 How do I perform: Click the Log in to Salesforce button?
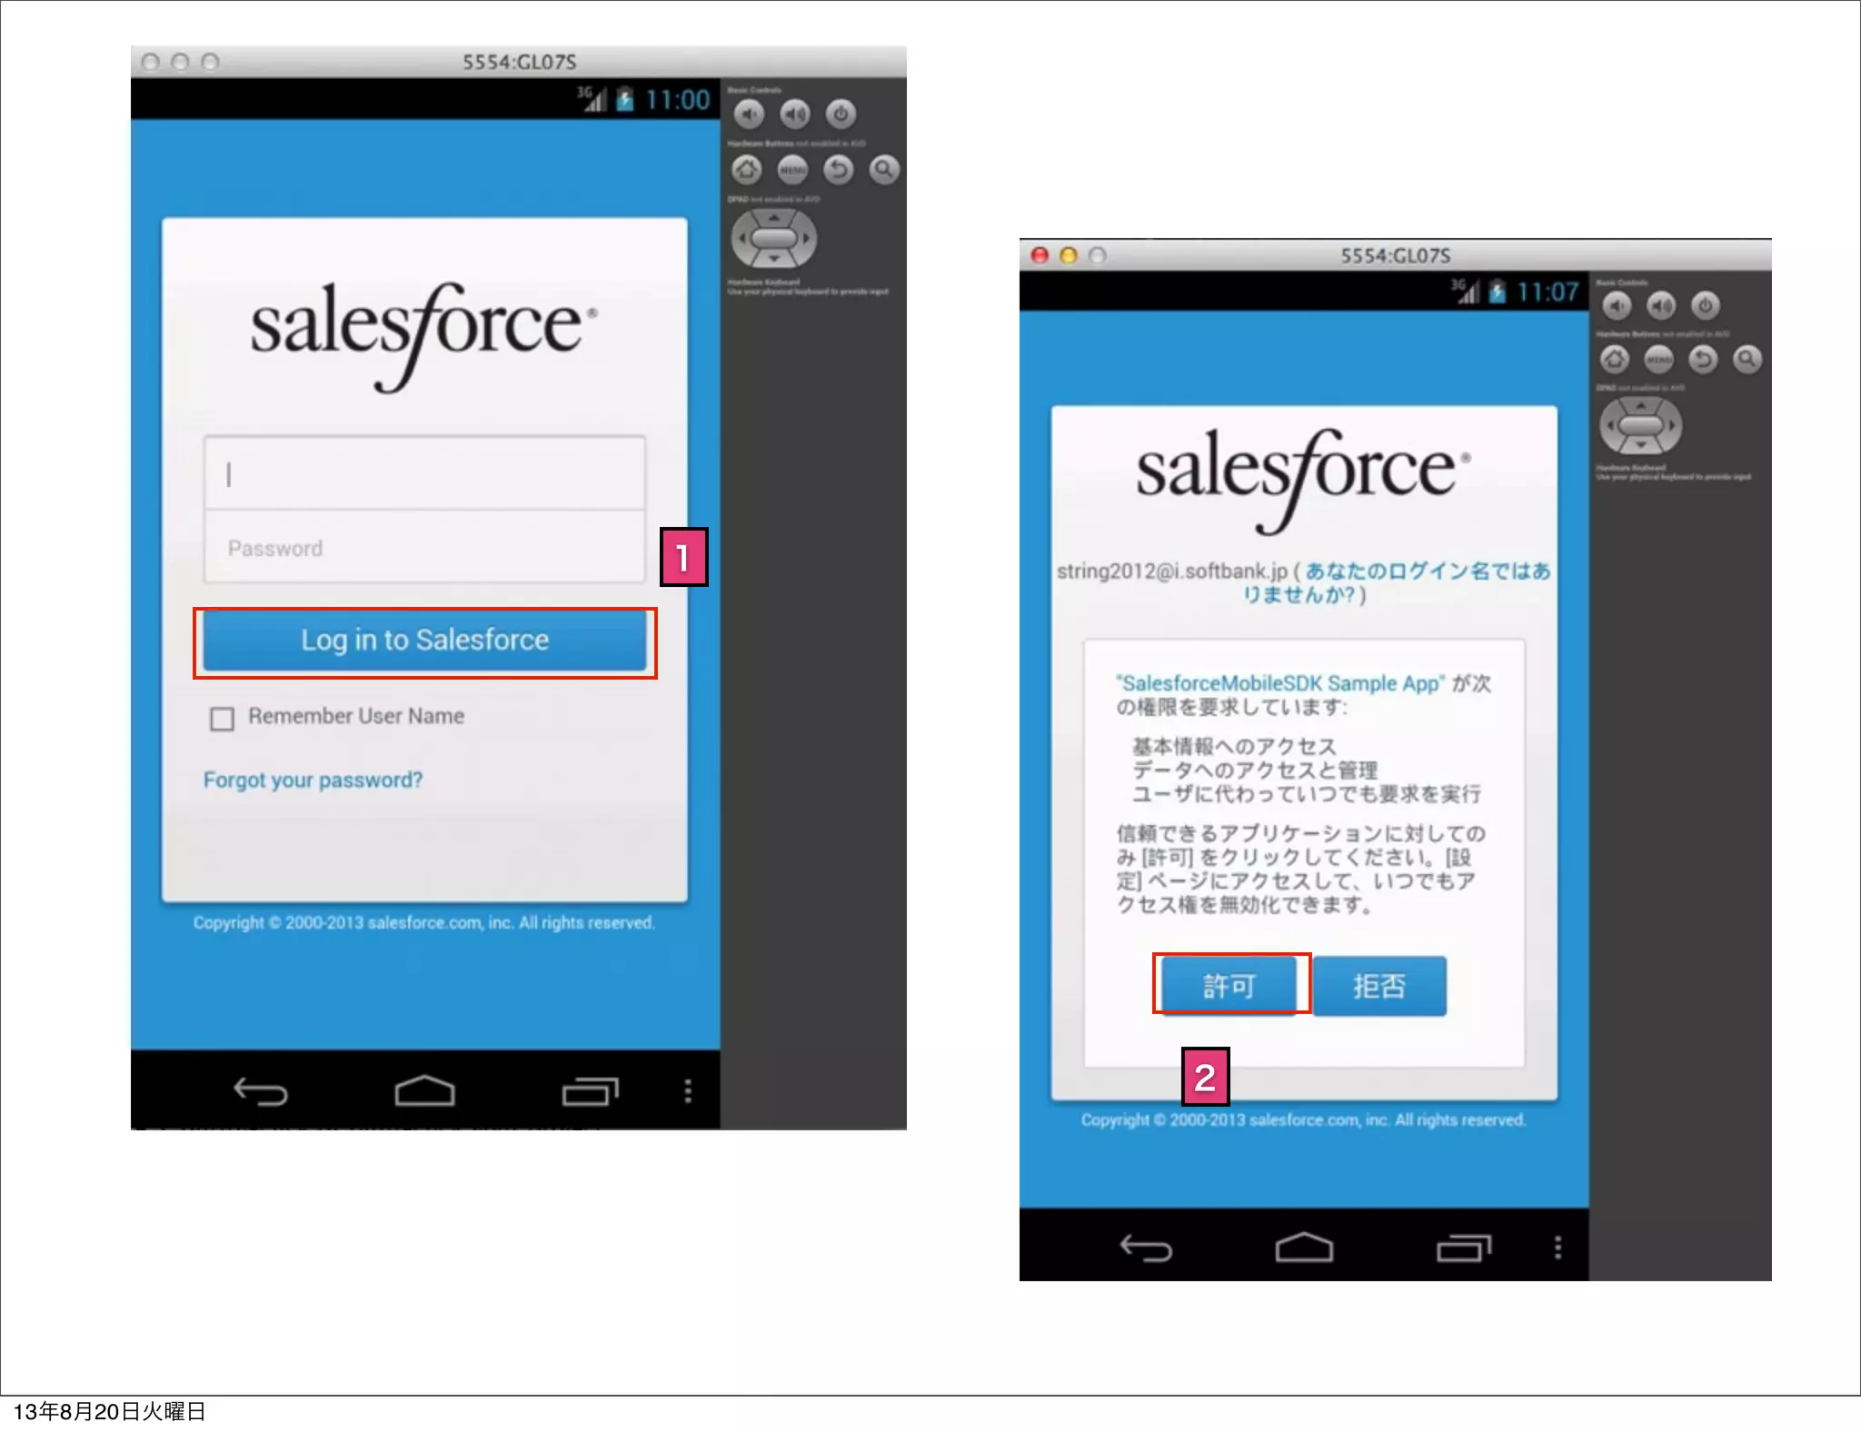point(424,641)
